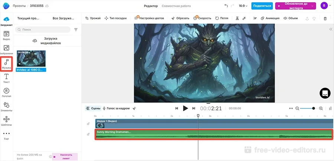Click the timeline zoom slider handle
Viewport: 334px width, 161px height.
[x=314, y=108]
